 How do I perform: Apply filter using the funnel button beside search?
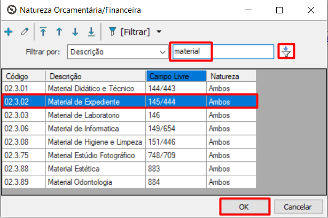[x=287, y=52]
